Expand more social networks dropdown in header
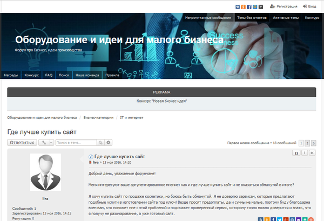This screenshot has width=324, height=221. click(x=261, y=6)
